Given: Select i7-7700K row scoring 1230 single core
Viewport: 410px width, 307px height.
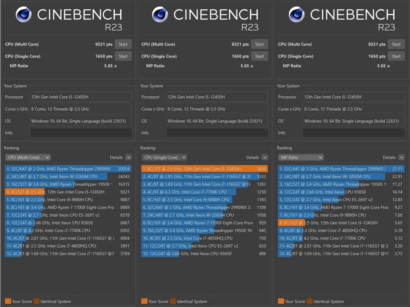Looking at the screenshot, I should point(204,192).
